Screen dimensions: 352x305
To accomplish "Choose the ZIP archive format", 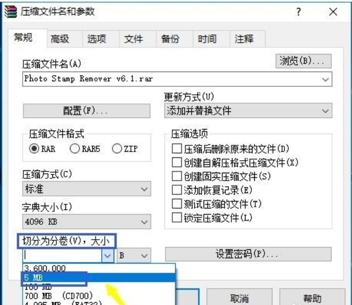I will [x=117, y=149].
